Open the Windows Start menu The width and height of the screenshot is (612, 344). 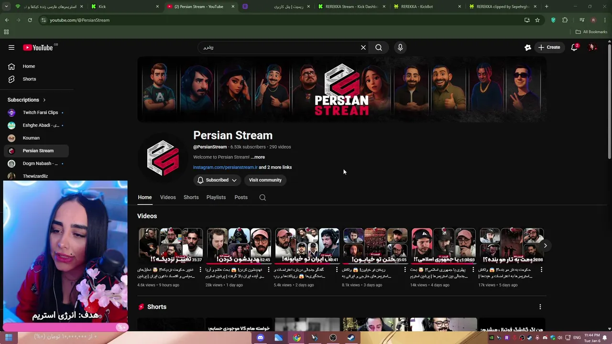(x=8, y=338)
